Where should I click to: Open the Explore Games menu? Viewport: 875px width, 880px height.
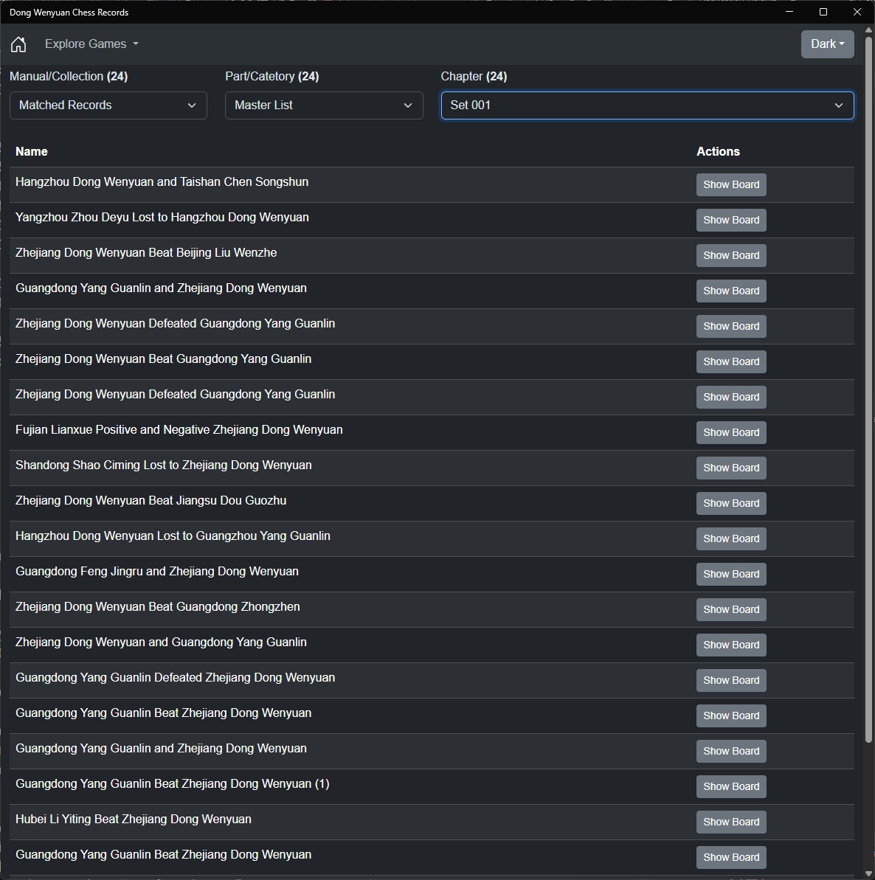[x=91, y=44]
